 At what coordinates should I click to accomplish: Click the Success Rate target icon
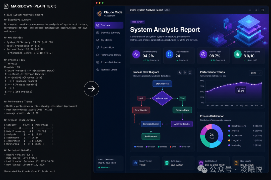coord(203,54)
